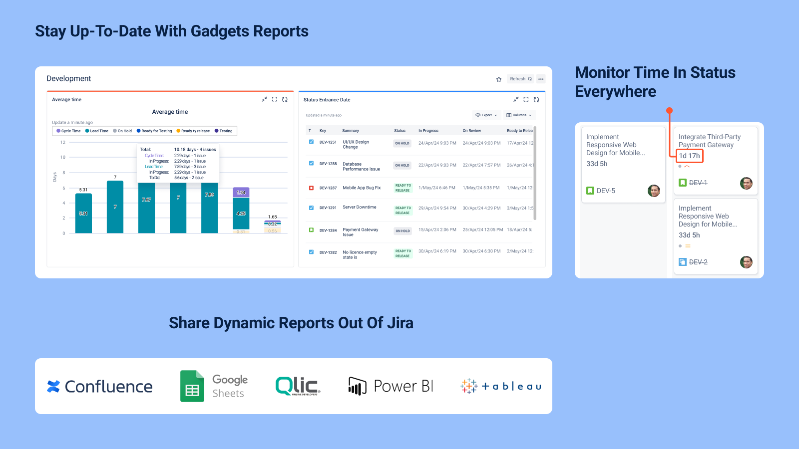Toggle Testing legend series
Image resolution: width=799 pixels, height=449 pixels.
(x=224, y=131)
